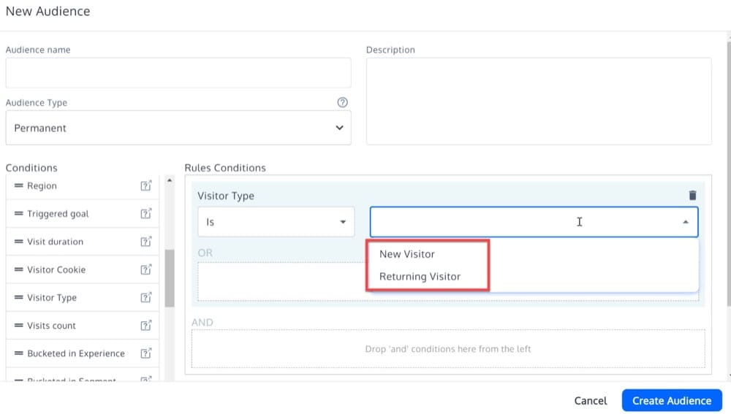This screenshot has height=414, width=731.
Task: Select New Visitor from the dropdown list
Action: click(407, 254)
